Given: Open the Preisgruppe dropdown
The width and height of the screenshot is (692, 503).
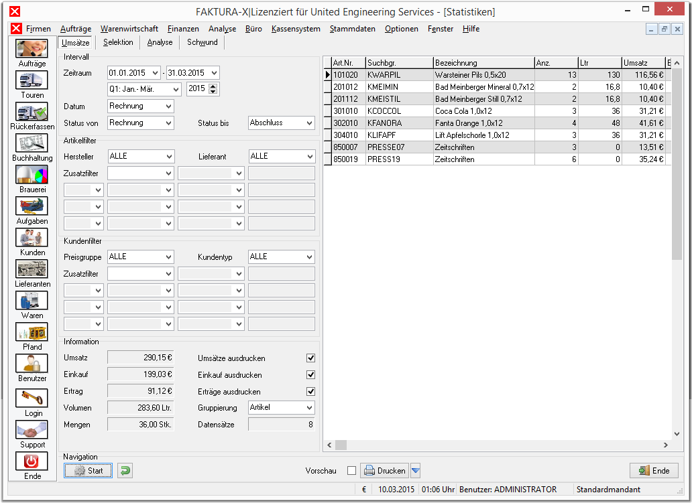Looking at the screenshot, I should pyautogui.click(x=168, y=257).
